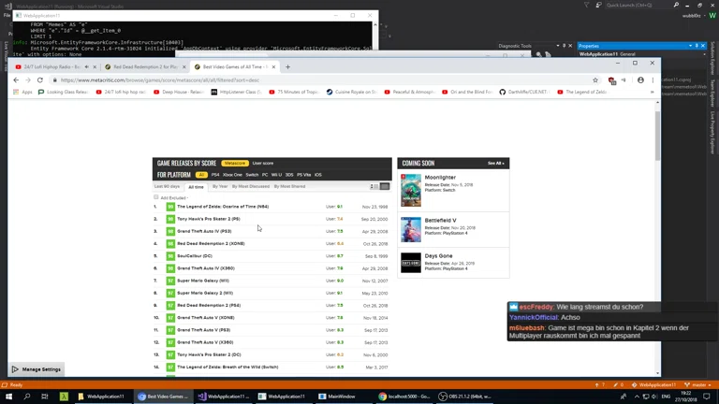Select the By Year filter tab
Screen dimensions: 719x404
click(220, 186)
